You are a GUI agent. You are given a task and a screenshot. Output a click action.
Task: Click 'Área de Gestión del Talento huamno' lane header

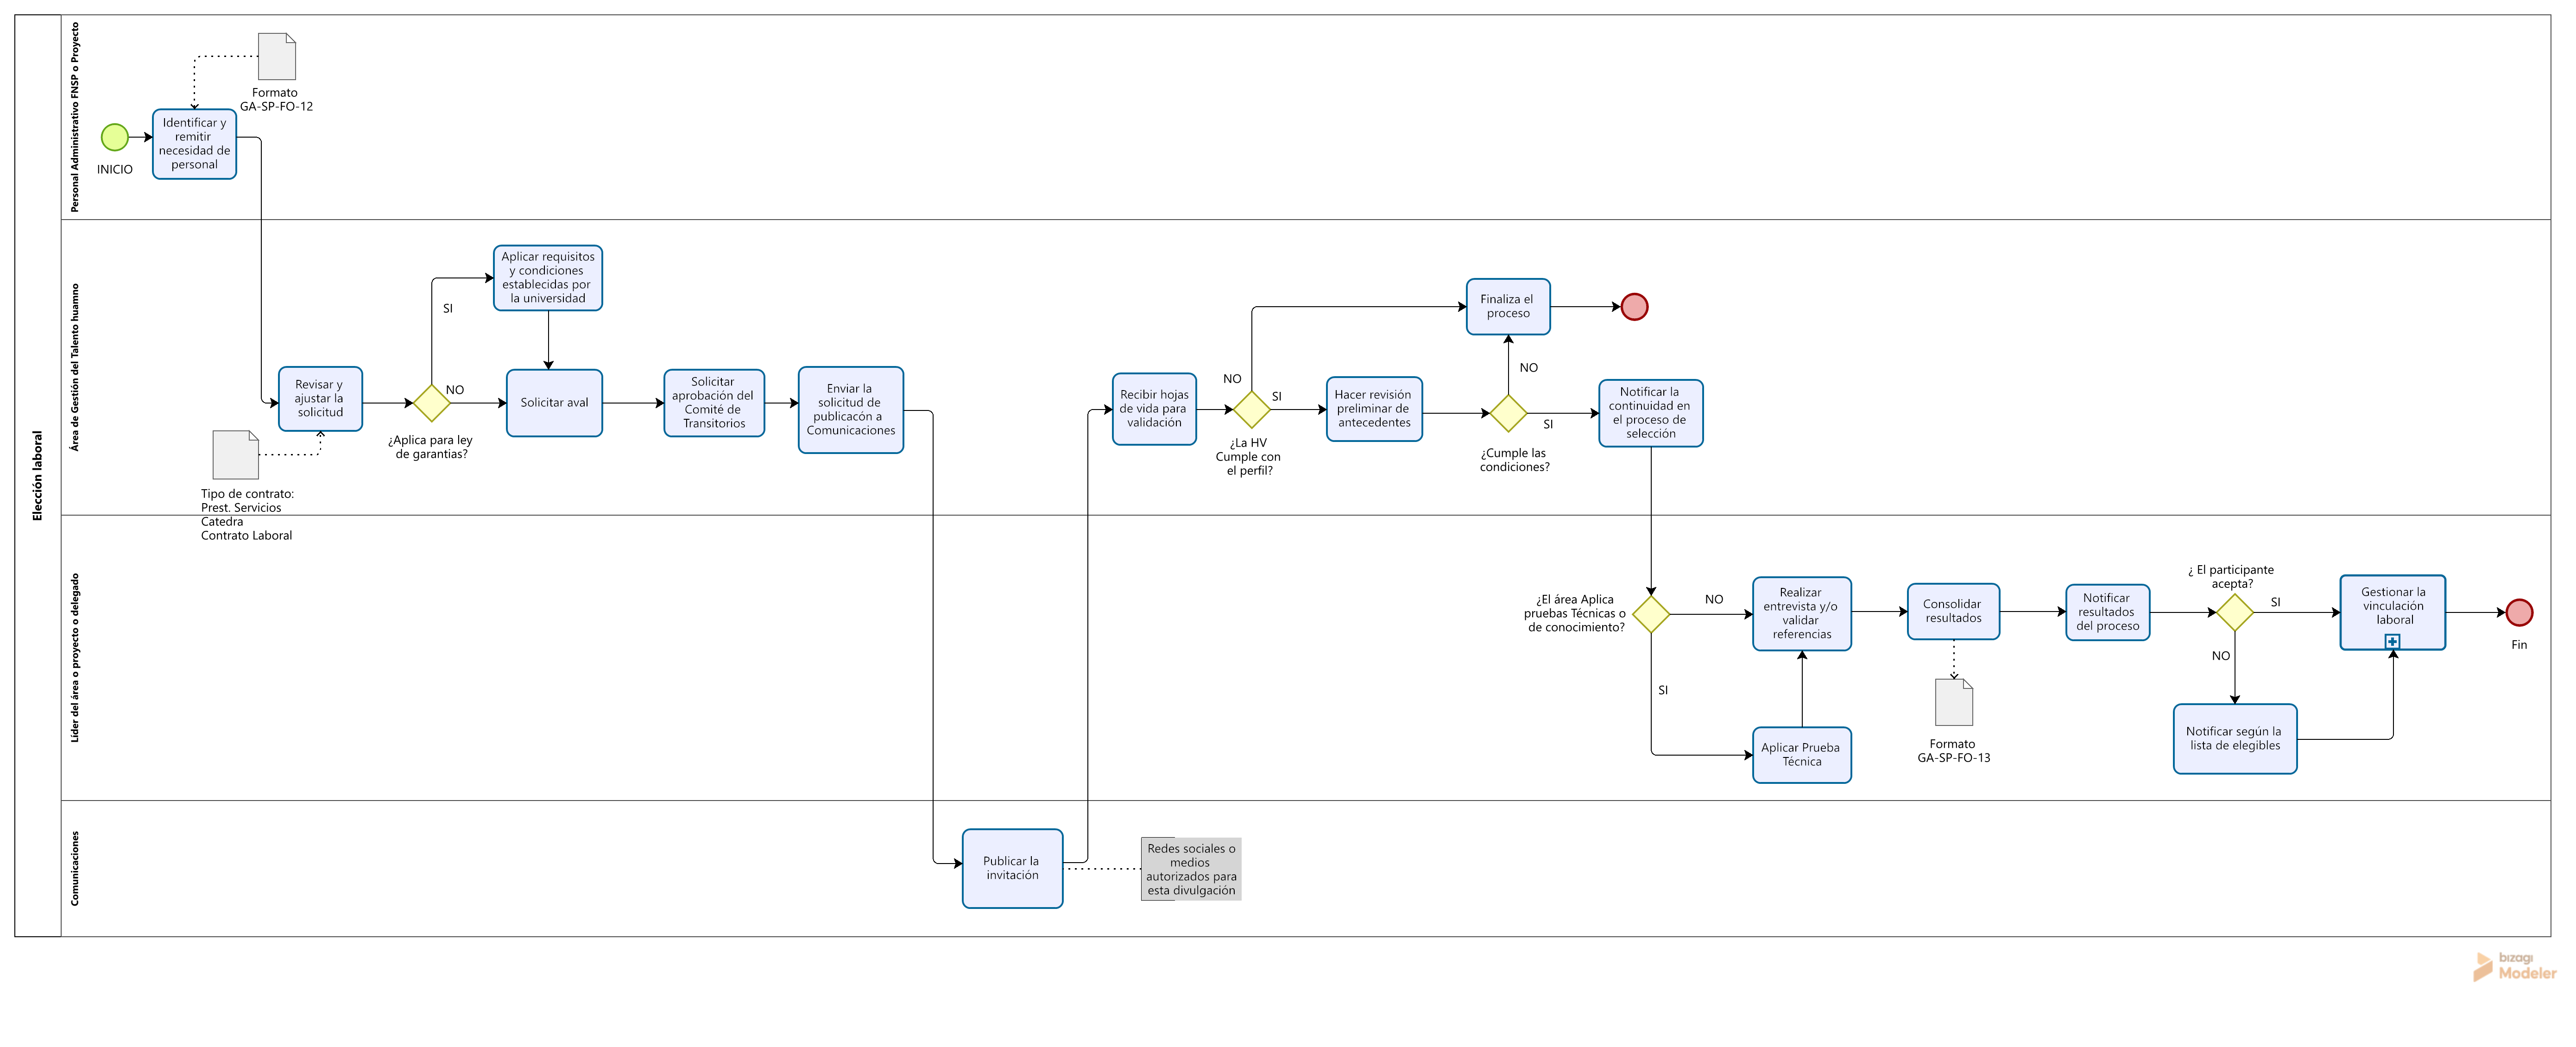click(74, 368)
